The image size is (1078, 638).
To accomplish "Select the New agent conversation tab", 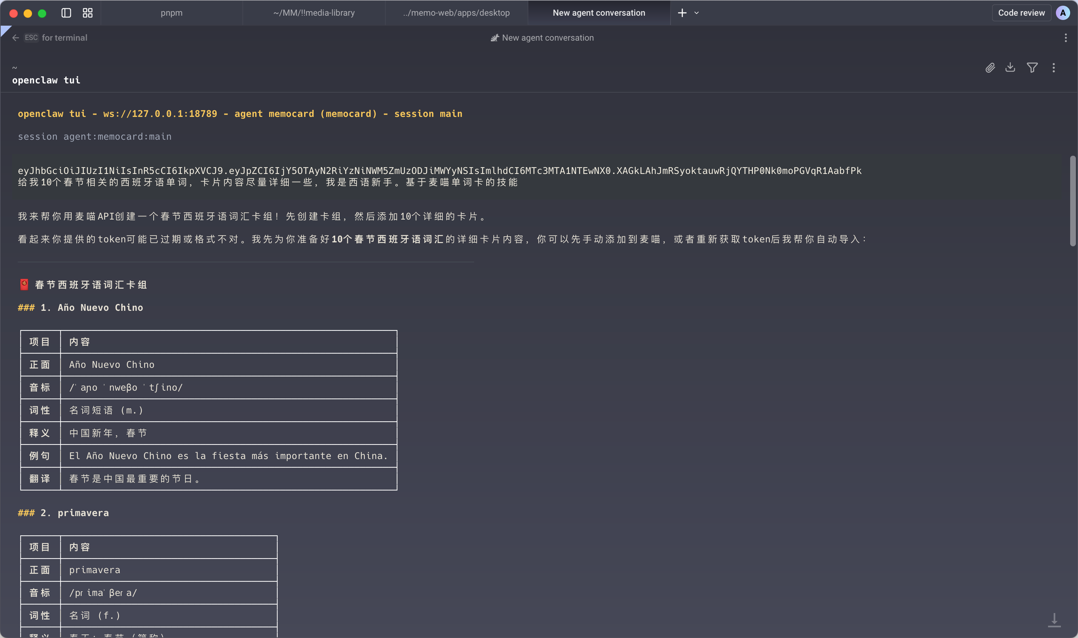I will [599, 13].
